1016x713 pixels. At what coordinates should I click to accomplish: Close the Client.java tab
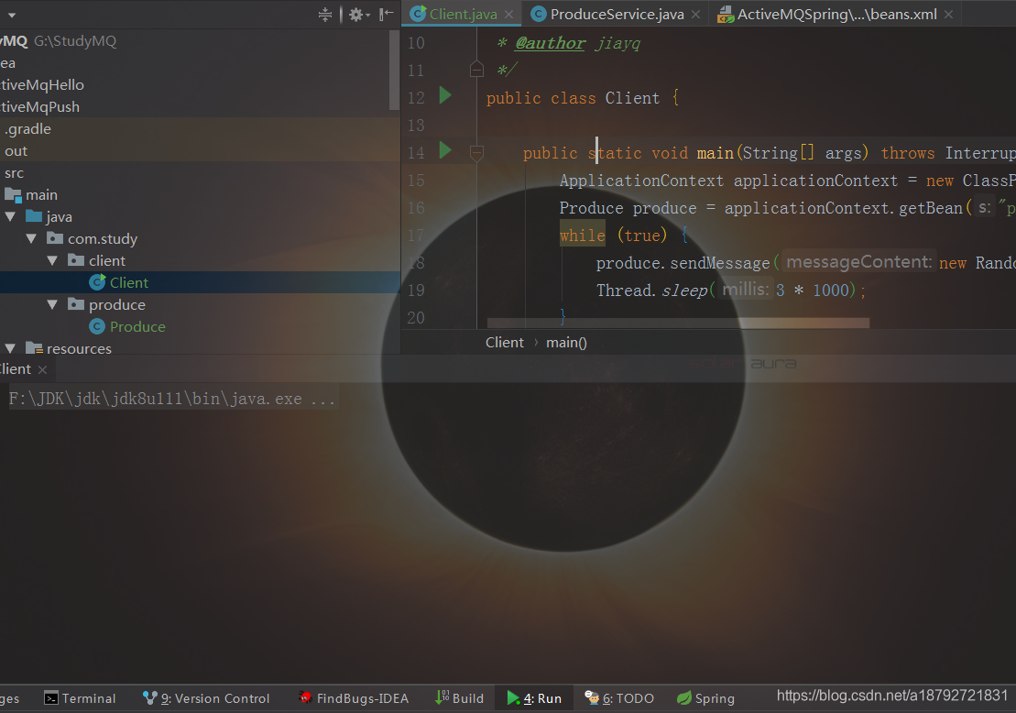coord(509,15)
